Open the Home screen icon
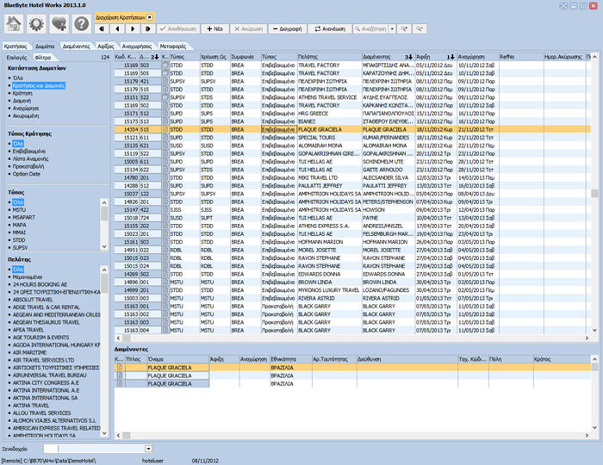This screenshot has height=465, width=603. 14,24
